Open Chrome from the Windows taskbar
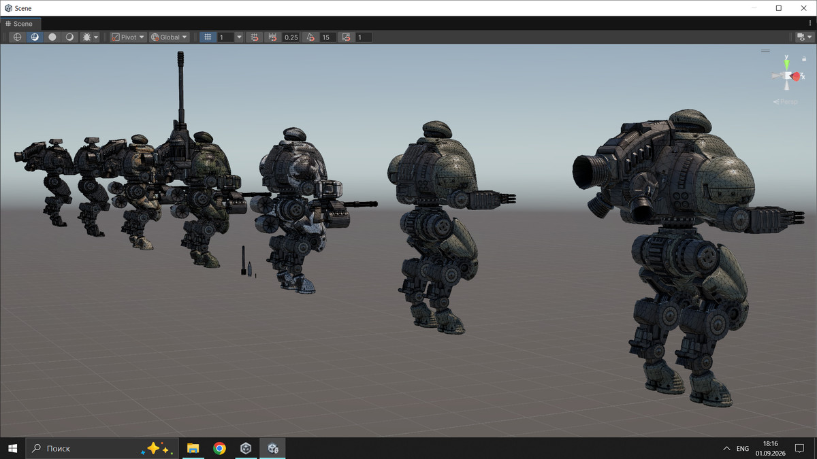This screenshot has height=459, width=817. click(x=219, y=448)
